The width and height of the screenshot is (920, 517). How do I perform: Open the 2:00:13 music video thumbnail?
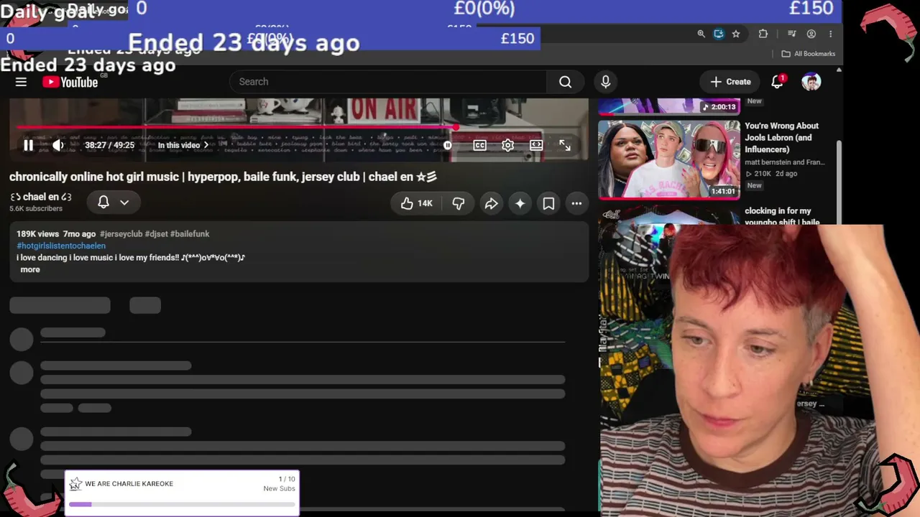pyautogui.click(x=669, y=106)
